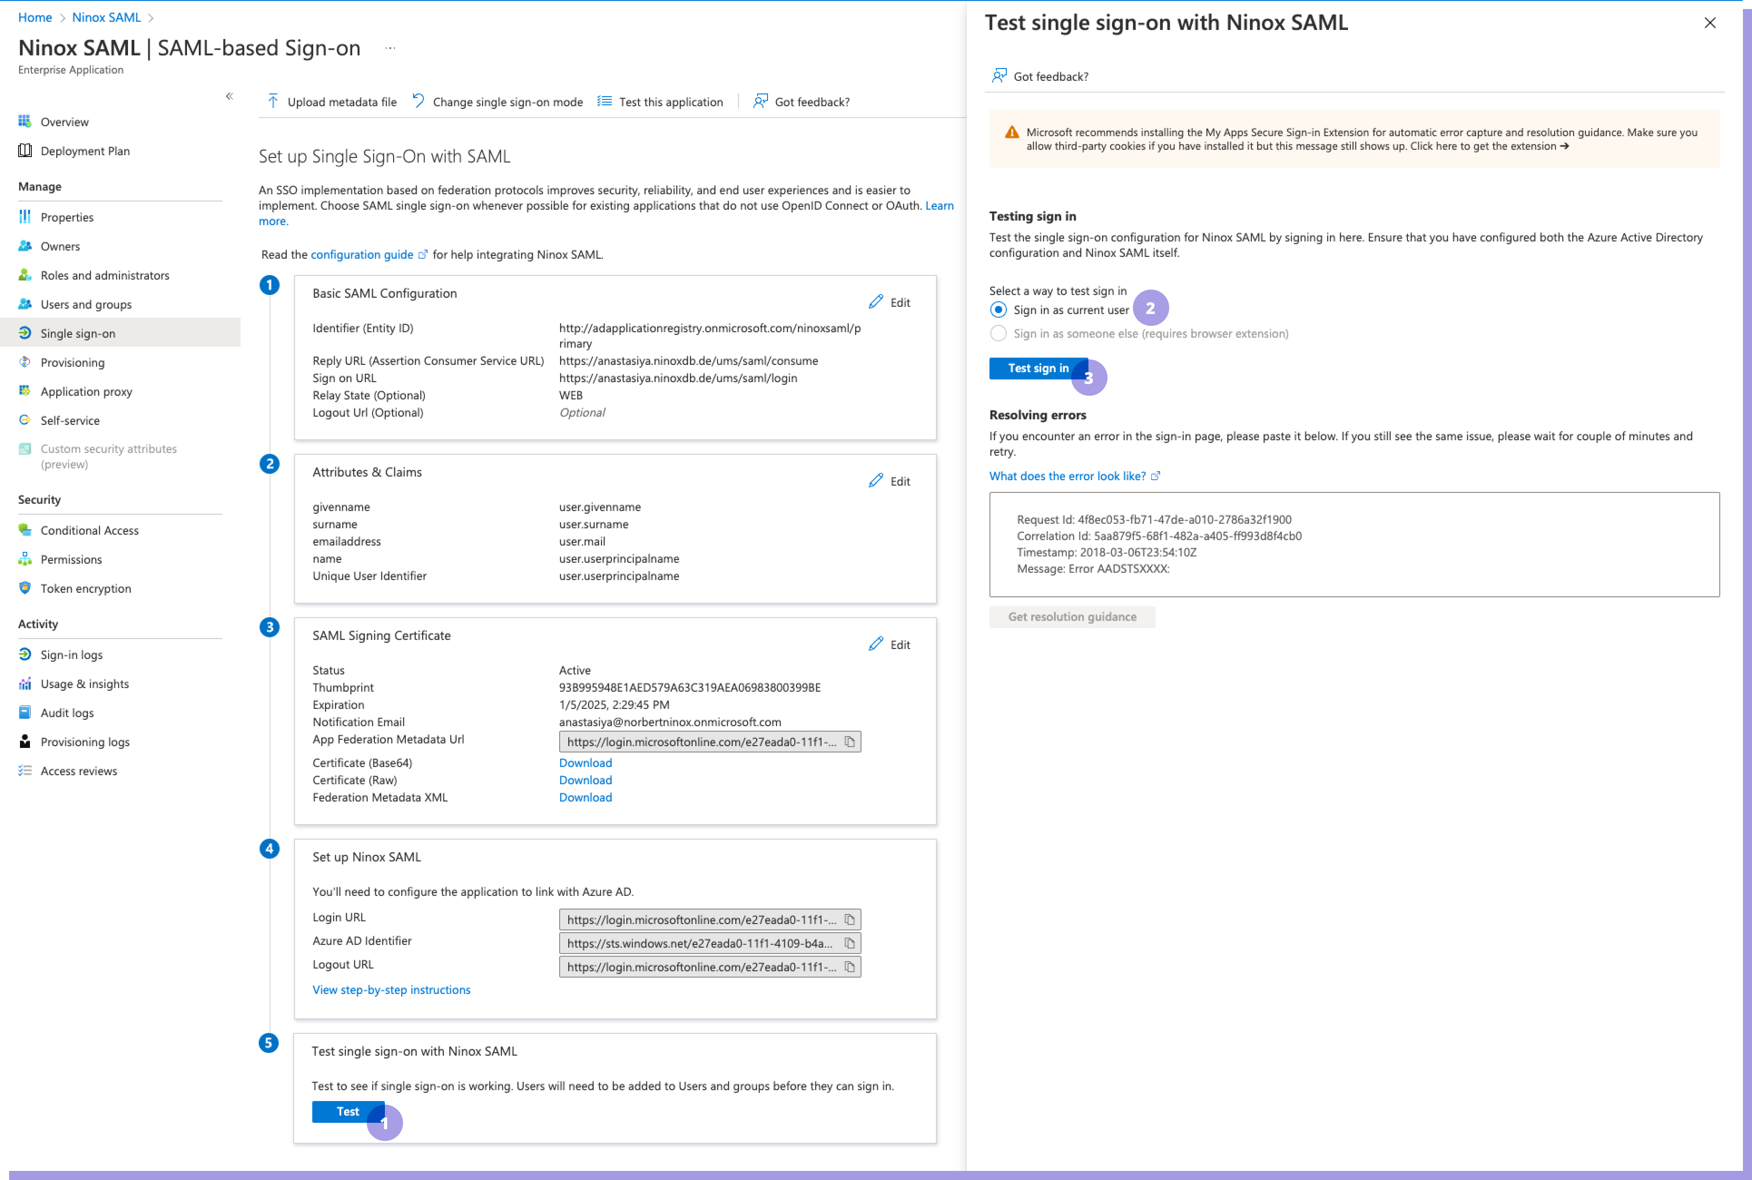
Task: Download Federation Metadata XML
Action: pos(586,797)
